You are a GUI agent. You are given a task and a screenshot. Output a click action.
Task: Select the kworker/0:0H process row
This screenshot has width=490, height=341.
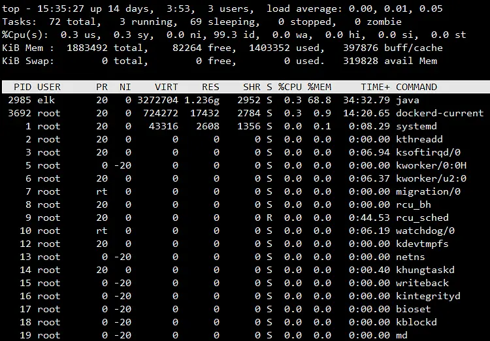click(245, 165)
